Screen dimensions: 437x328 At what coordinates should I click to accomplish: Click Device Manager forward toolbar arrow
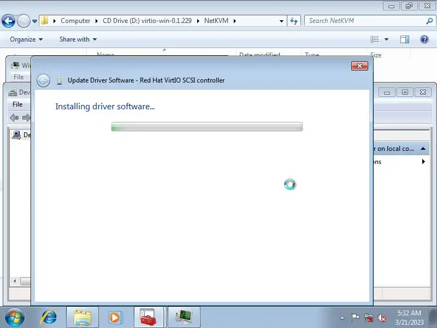click(x=26, y=118)
